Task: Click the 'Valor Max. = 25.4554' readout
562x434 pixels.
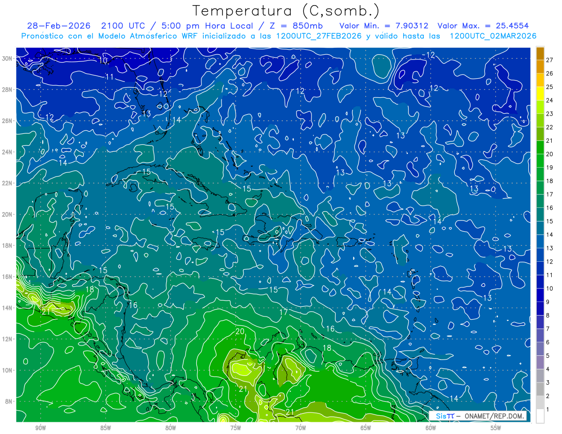Action: (483, 26)
